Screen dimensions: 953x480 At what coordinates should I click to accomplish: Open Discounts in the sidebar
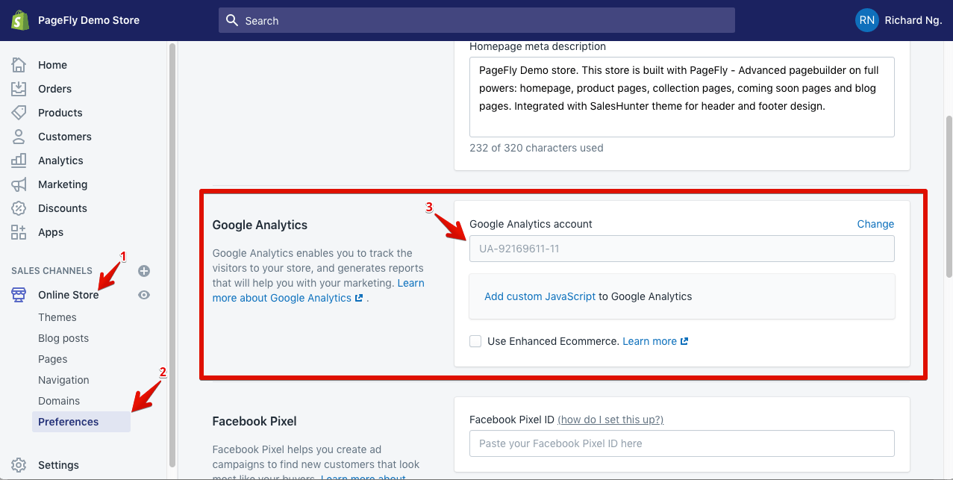[63, 208]
